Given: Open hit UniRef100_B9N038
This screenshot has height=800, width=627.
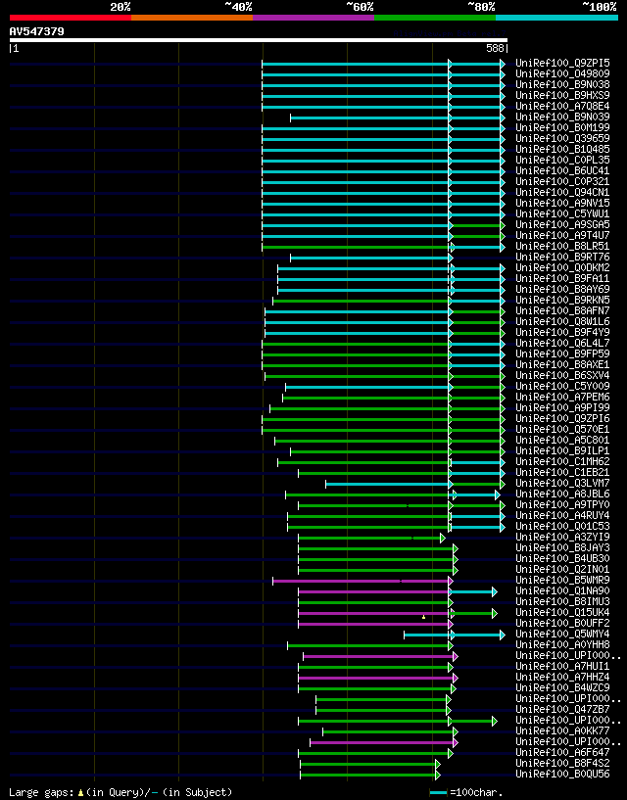Looking at the screenshot, I should (x=562, y=84).
